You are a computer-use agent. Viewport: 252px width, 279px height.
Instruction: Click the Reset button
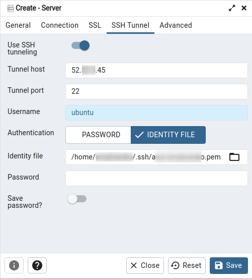coord(187,265)
